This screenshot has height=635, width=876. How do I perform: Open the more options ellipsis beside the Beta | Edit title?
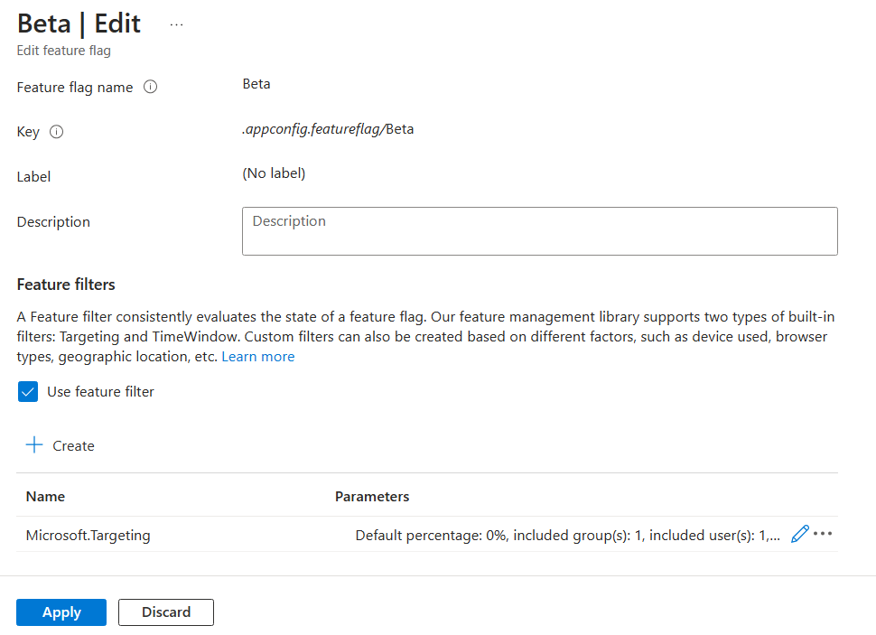click(176, 24)
